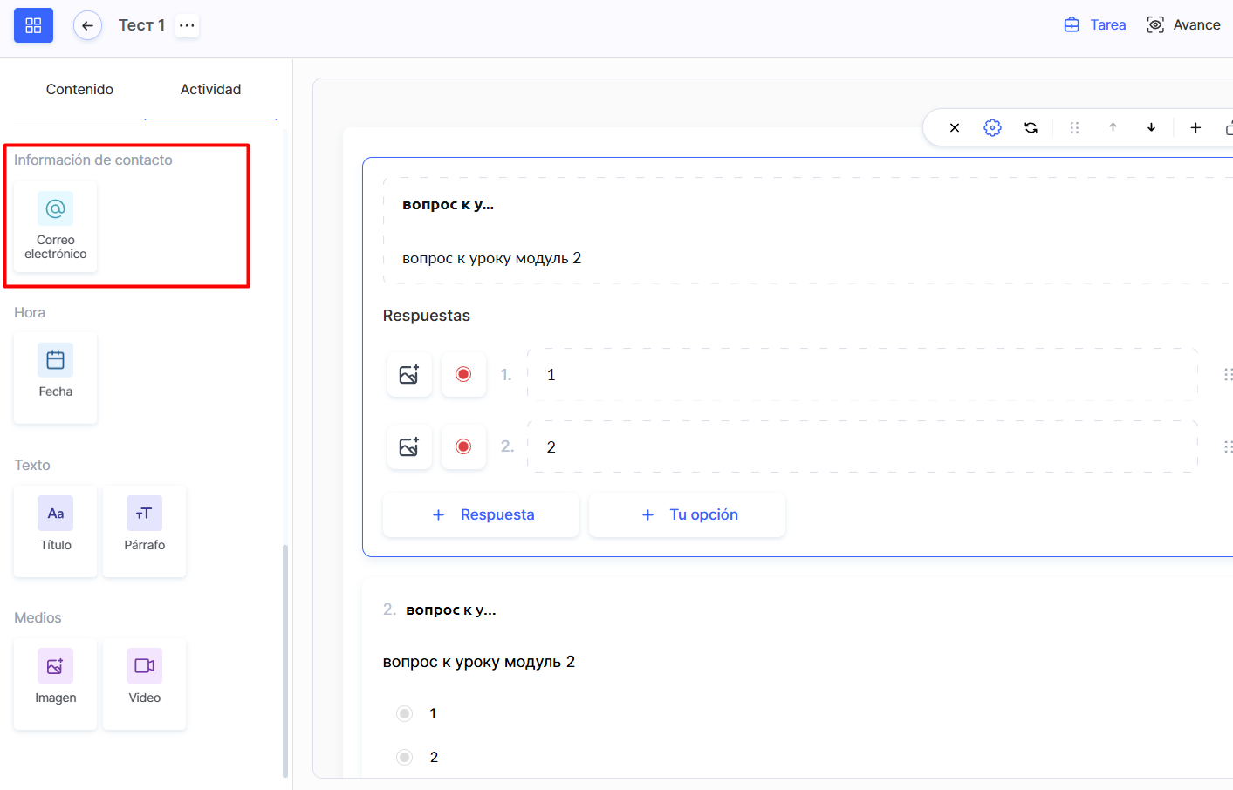Click the + Respuesta button
Image resolution: width=1233 pixels, height=790 pixels.
pos(481,514)
